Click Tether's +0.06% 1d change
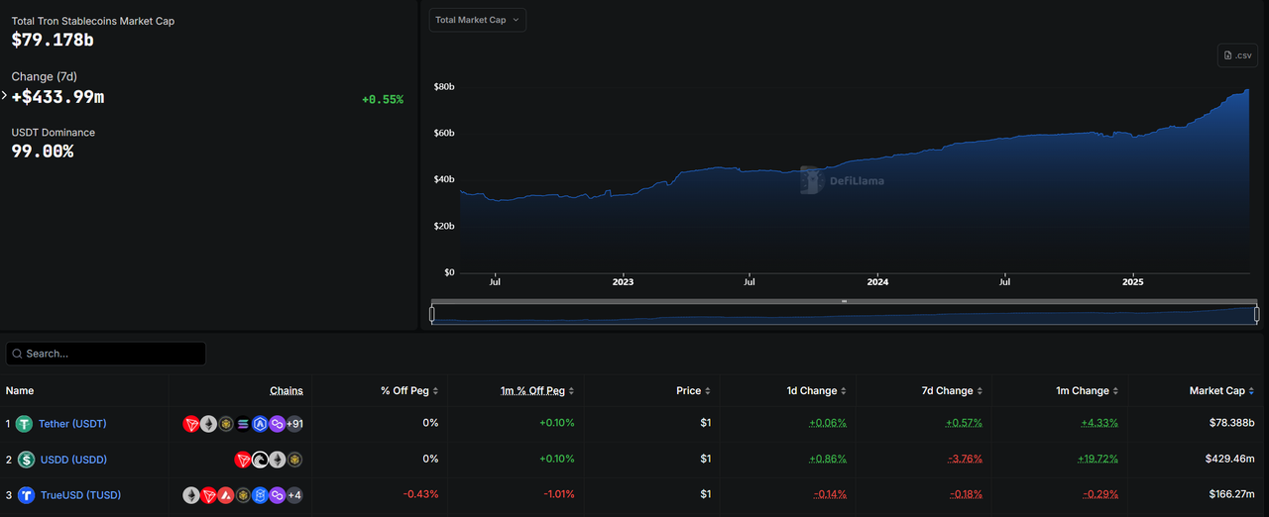Screen dimensions: 1269x517 [828, 424]
